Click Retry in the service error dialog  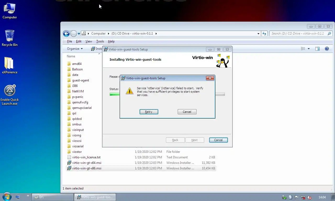pos(149,112)
